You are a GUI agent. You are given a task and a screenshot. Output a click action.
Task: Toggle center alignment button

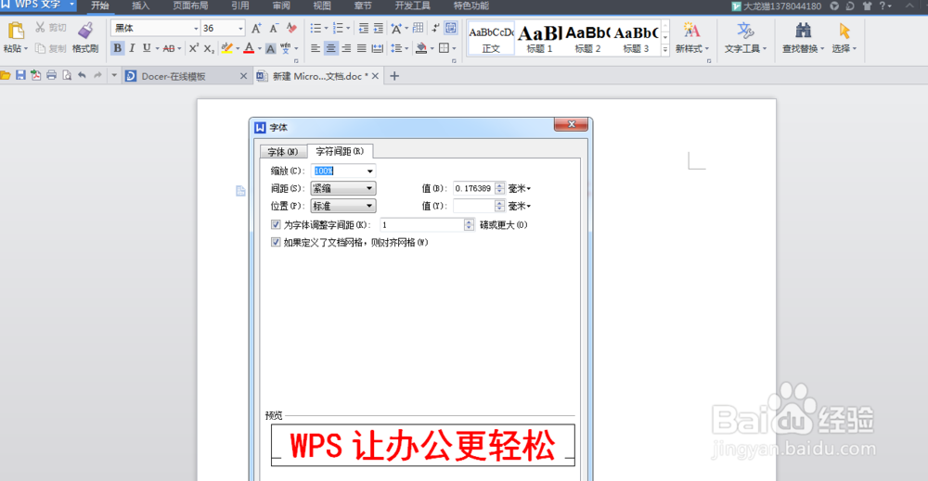tap(331, 48)
